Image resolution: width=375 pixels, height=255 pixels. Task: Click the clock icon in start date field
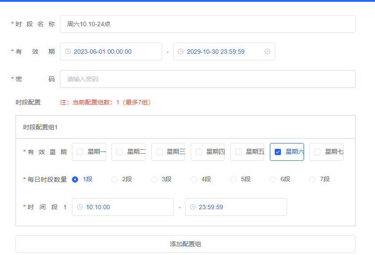(68, 52)
